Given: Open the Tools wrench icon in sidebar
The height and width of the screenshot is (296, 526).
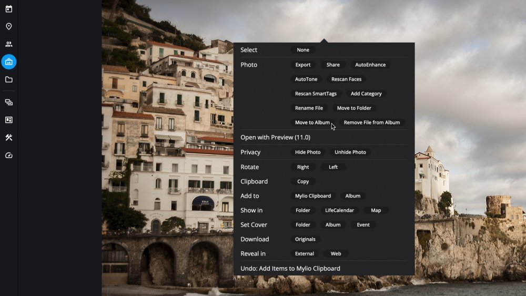Looking at the screenshot, I should pyautogui.click(x=9, y=137).
